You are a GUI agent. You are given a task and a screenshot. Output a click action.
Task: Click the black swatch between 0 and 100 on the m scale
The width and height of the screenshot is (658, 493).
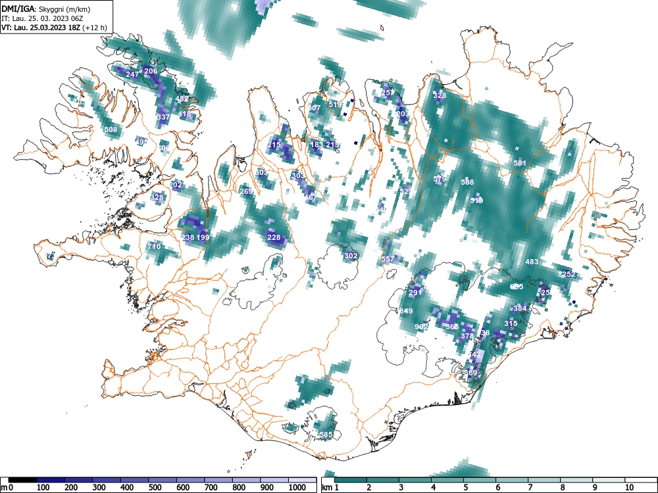[x=22, y=480]
